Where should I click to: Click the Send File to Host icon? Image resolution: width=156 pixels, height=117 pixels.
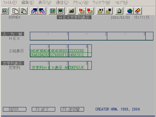[x=34, y=11]
